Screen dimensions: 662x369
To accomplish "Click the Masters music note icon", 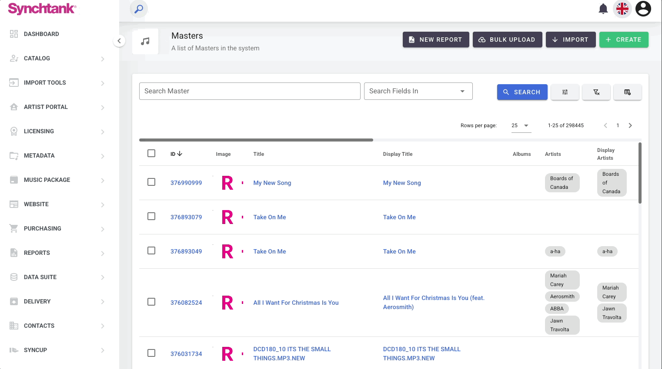I will (145, 42).
